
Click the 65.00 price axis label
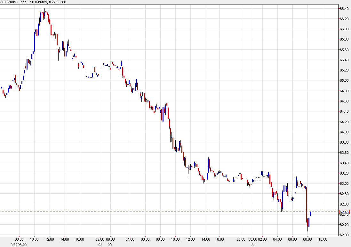click(x=344, y=80)
